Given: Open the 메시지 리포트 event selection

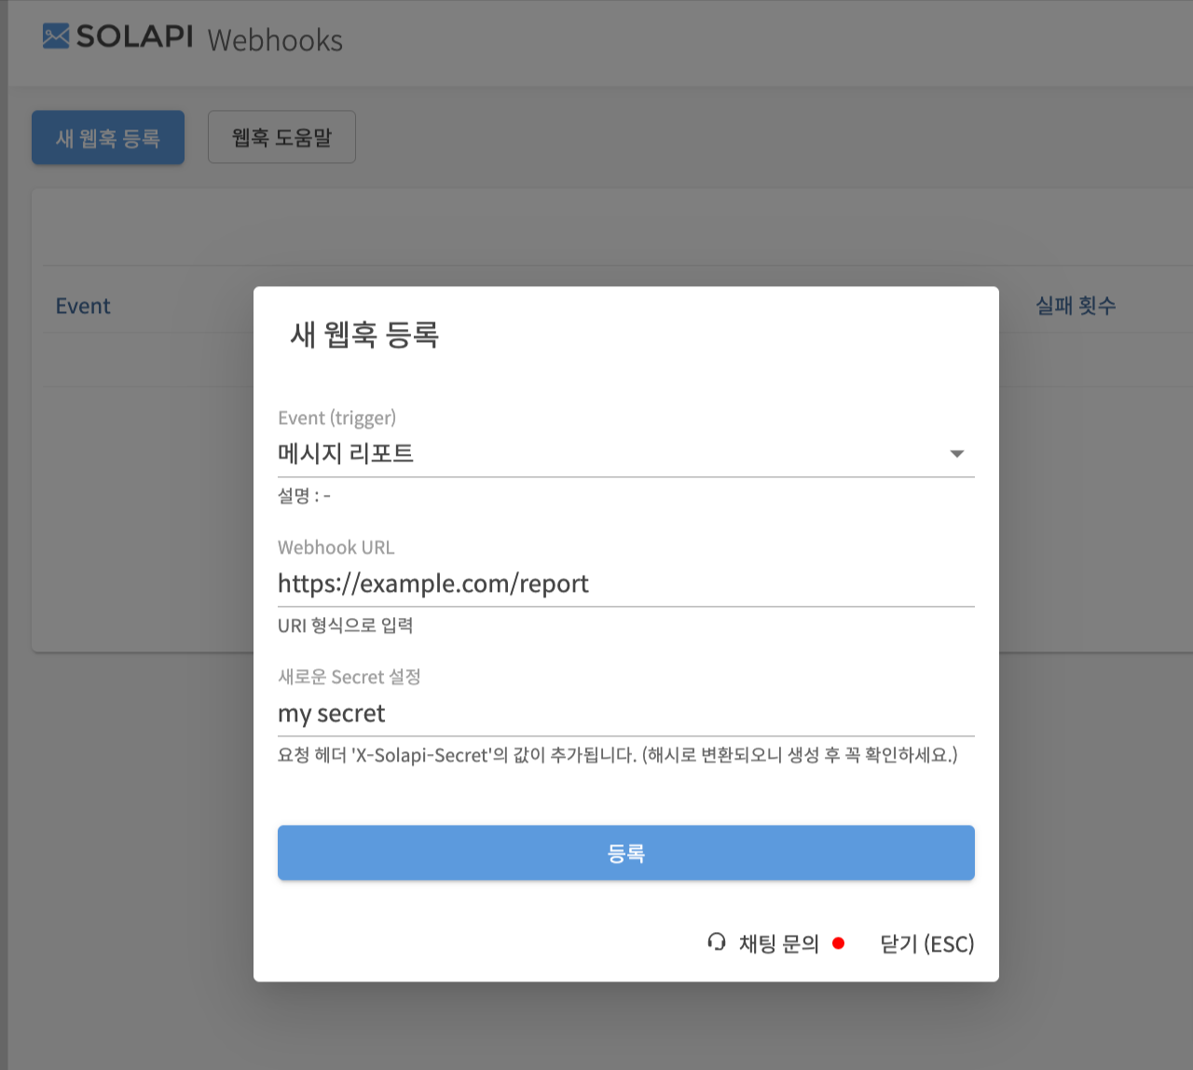Looking at the screenshot, I should coord(346,454).
